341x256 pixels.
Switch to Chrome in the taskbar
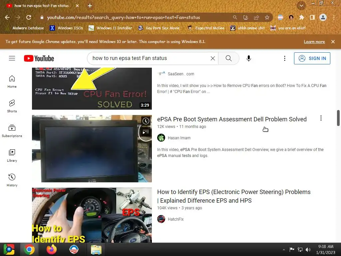(x=29, y=249)
